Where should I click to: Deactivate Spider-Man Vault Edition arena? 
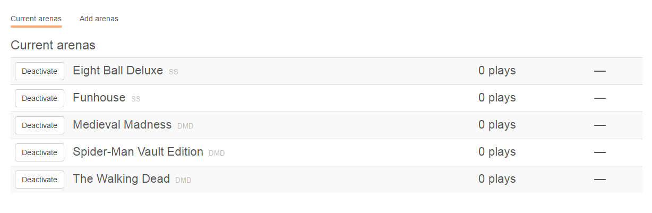[39, 152]
